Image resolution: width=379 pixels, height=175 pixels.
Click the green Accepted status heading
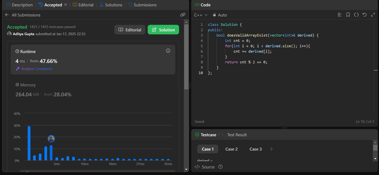coord(17,27)
